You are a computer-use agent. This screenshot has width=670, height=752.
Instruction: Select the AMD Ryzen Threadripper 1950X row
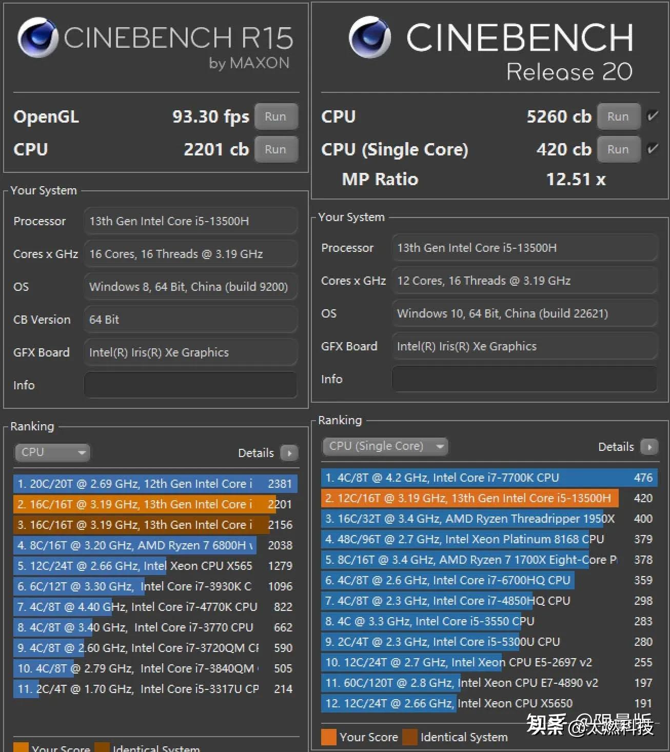[489, 519]
